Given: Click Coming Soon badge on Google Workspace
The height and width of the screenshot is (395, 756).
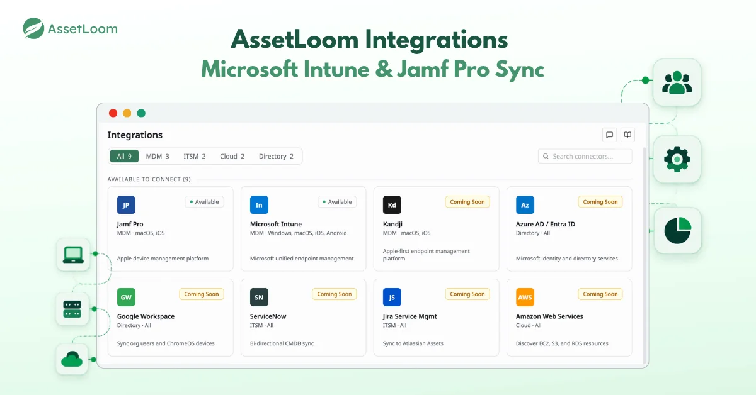Looking at the screenshot, I should pyautogui.click(x=202, y=294).
